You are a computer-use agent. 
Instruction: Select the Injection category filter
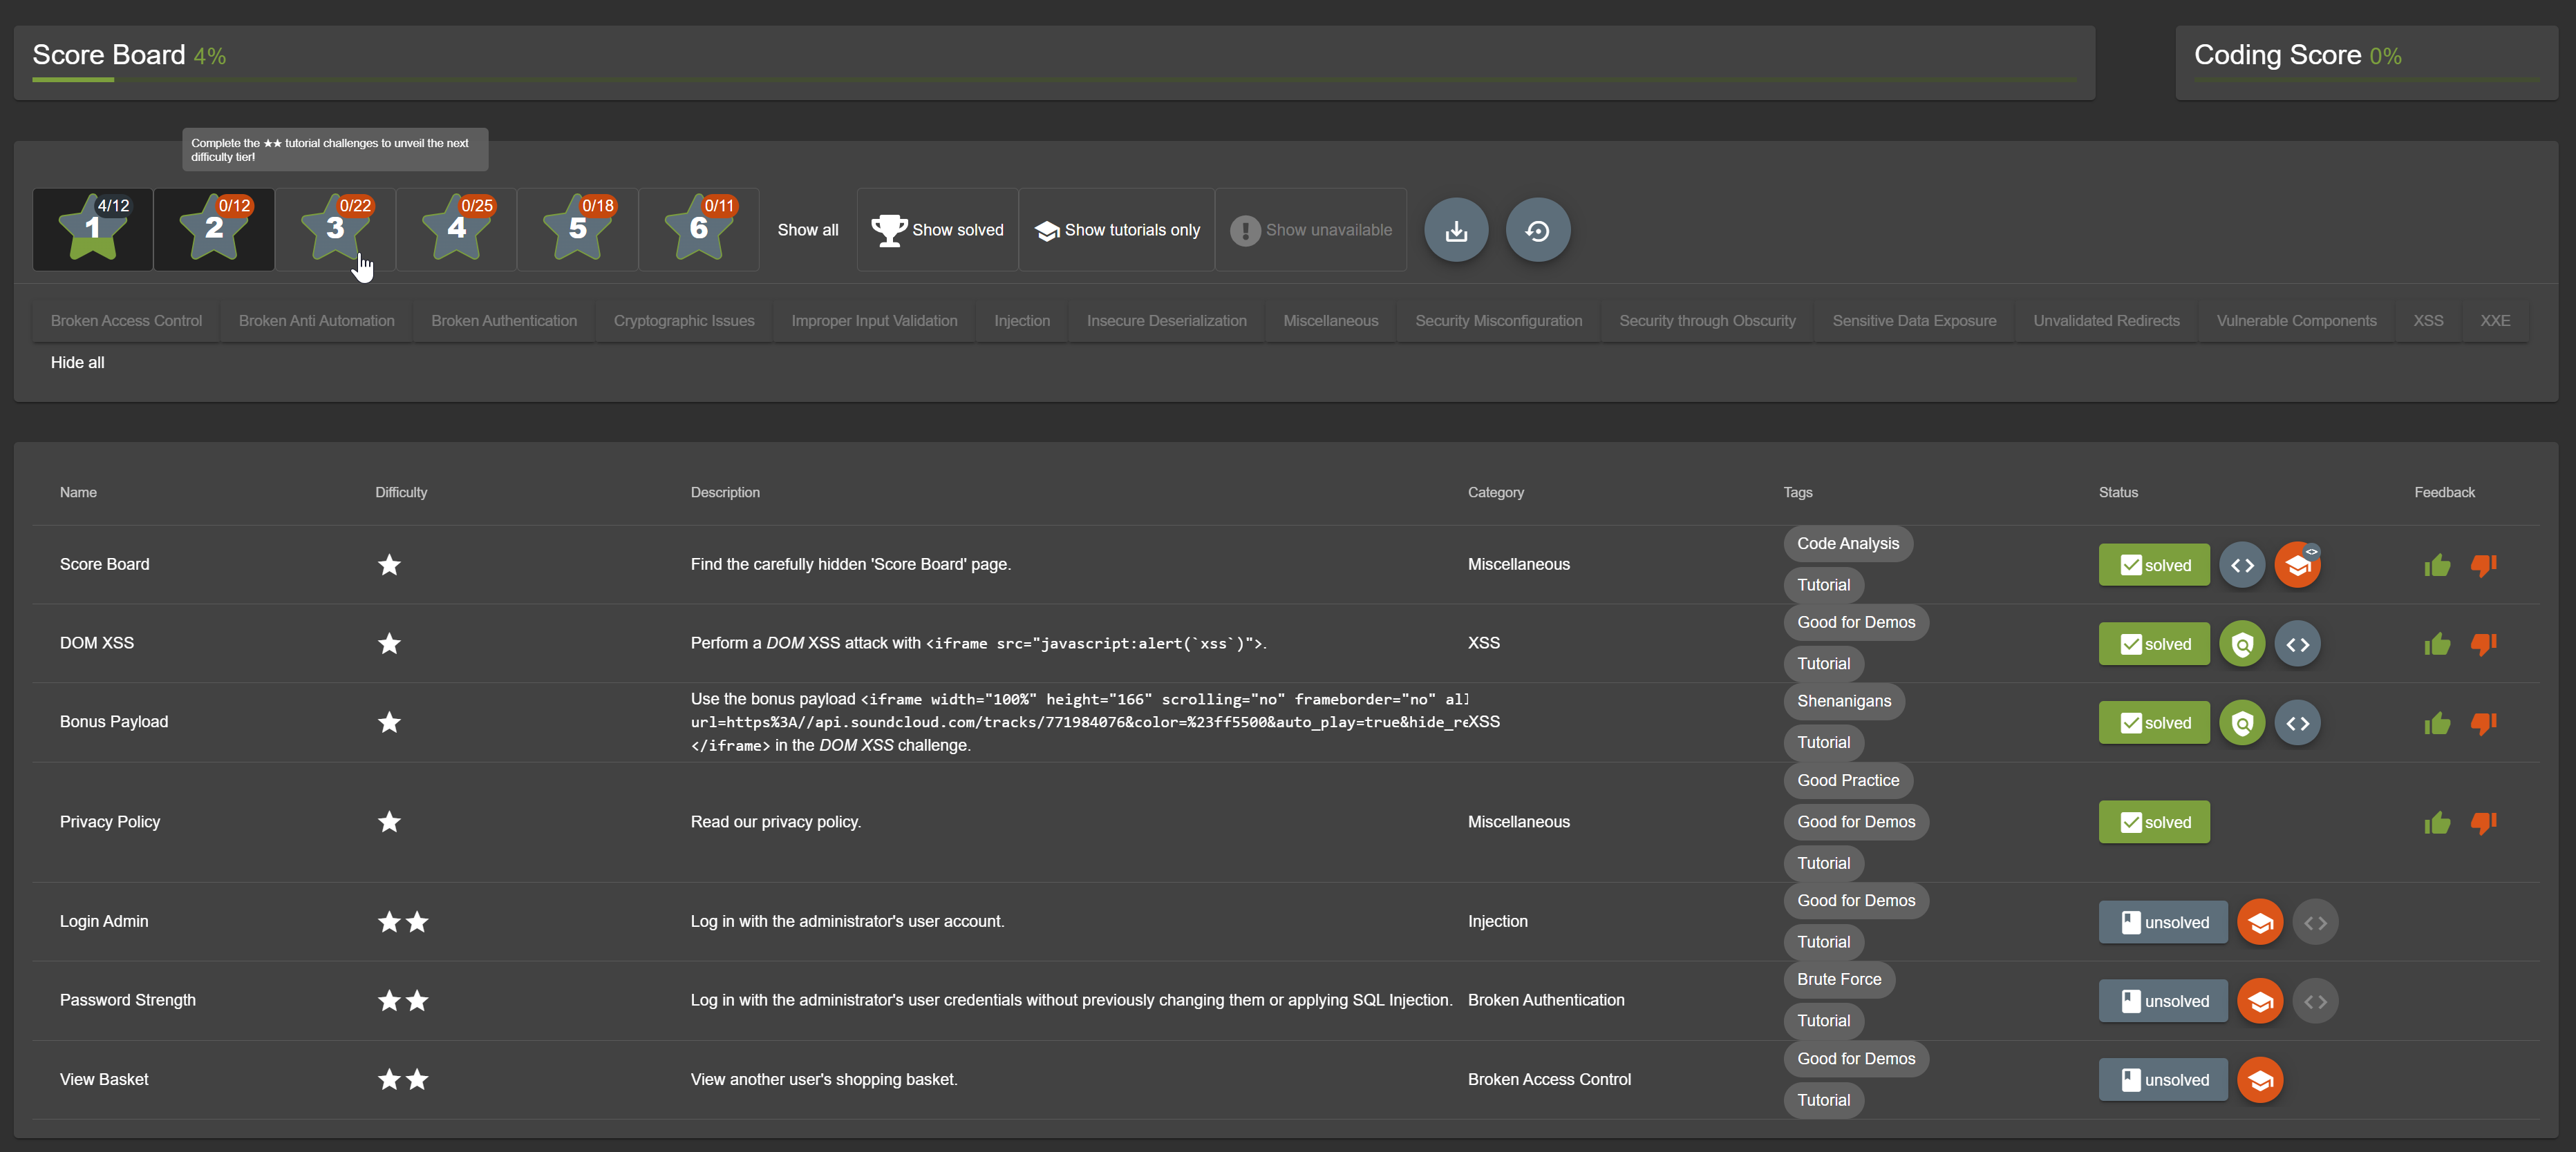click(1021, 320)
